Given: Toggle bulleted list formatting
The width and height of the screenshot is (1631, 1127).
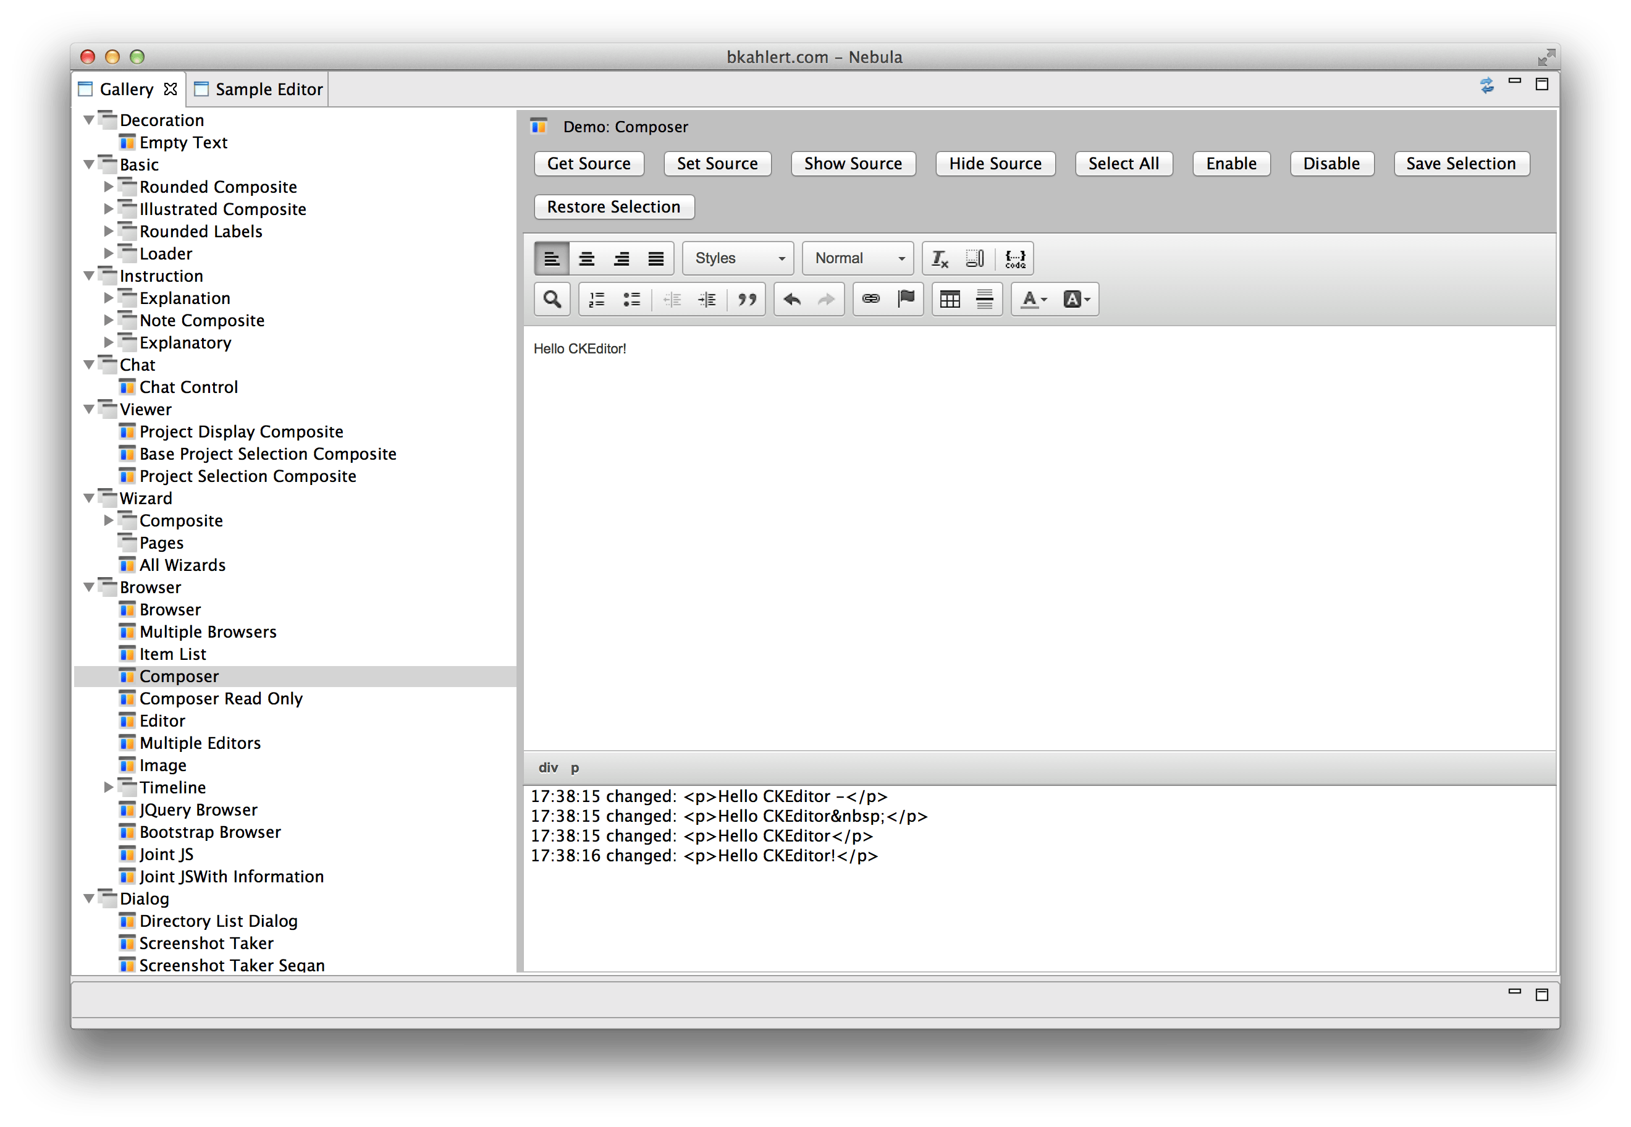Looking at the screenshot, I should [631, 300].
